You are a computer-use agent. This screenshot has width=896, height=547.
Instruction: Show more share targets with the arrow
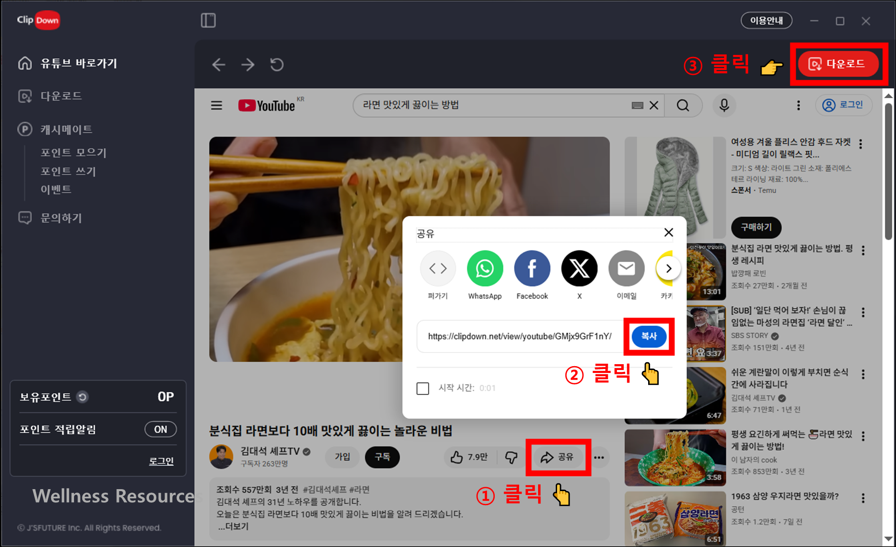[x=669, y=268]
